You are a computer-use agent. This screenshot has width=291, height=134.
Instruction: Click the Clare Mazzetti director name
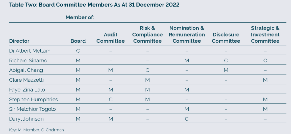click(x=26, y=80)
